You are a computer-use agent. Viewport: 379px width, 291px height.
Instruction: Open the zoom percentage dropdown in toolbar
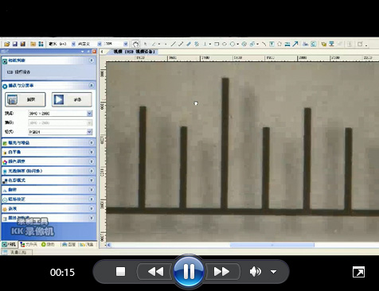[126, 44]
